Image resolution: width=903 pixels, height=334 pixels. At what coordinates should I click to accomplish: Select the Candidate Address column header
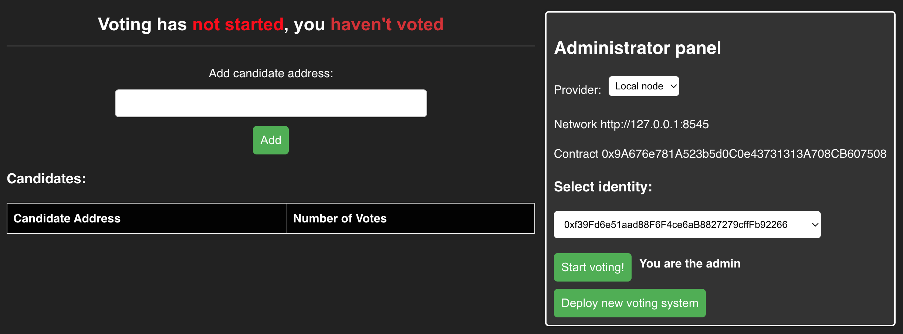pyautogui.click(x=67, y=218)
